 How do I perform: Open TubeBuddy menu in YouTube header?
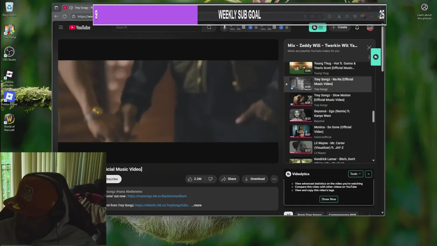[x=318, y=28]
